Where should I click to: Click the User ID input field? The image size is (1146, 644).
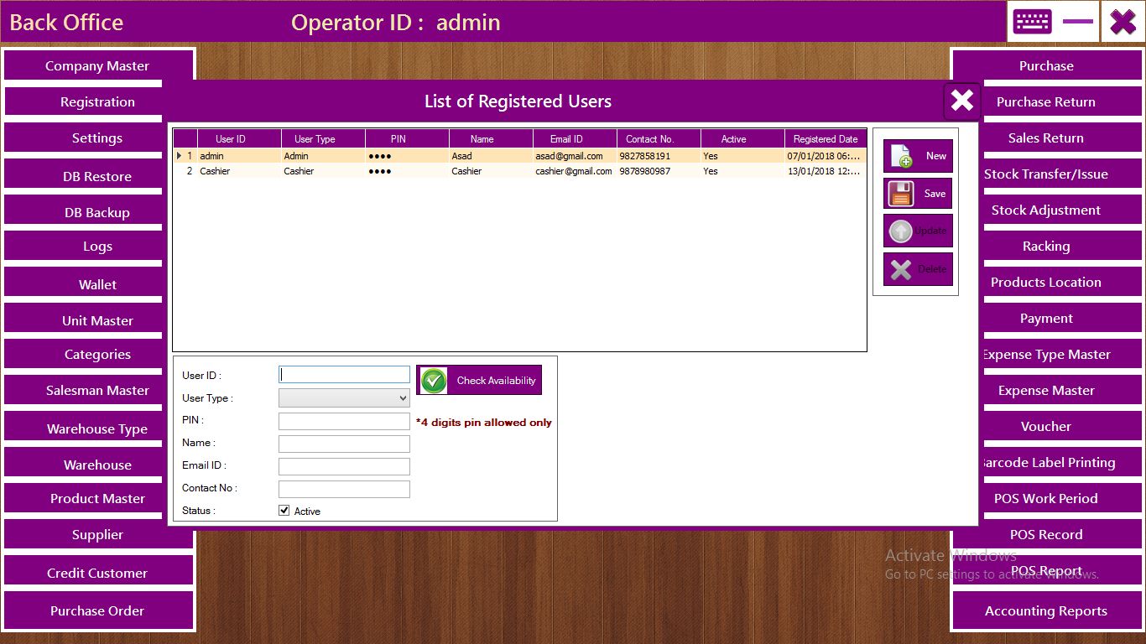344,376
